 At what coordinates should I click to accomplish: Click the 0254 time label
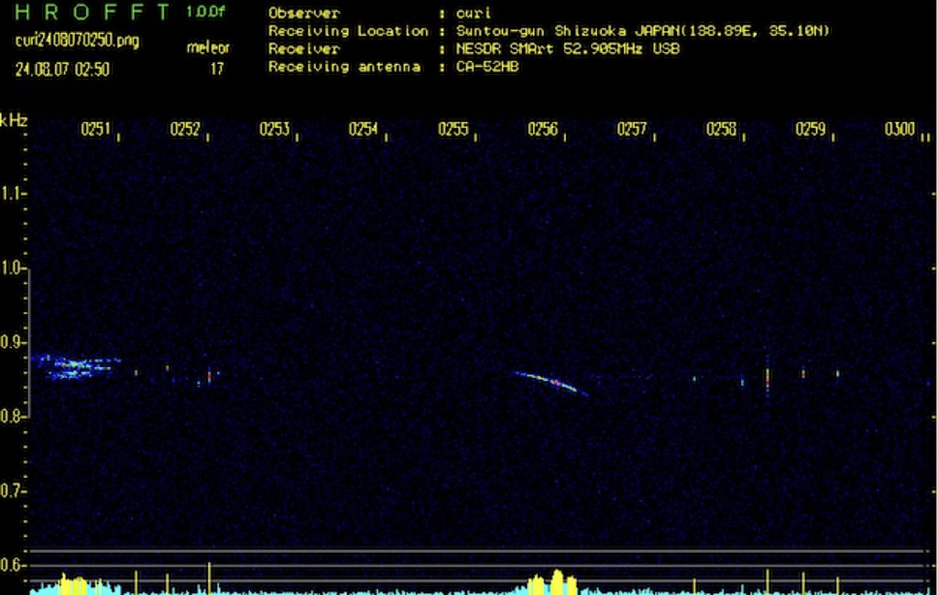tap(364, 130)
